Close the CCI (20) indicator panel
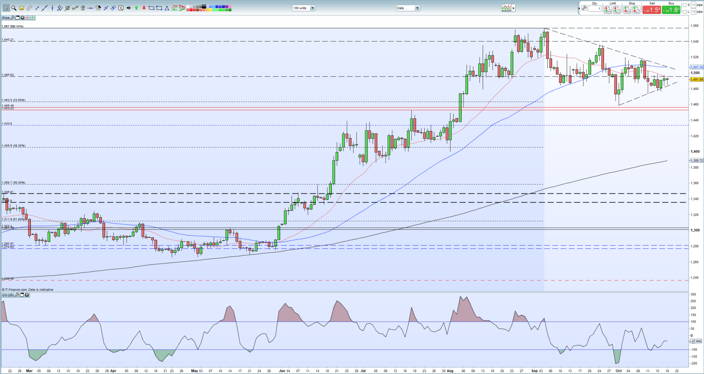This screenshot has height=374, width=704. 27,295
